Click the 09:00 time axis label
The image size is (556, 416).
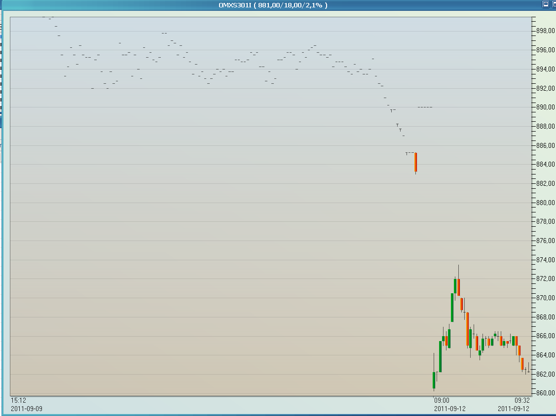pyautogui.click(x=442, y=400)
